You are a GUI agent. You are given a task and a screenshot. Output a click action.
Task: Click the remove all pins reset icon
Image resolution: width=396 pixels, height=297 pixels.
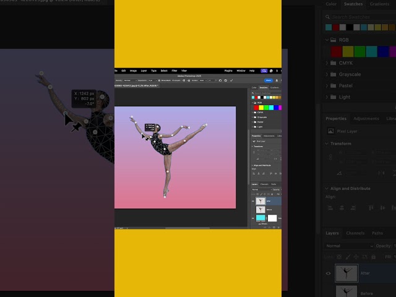click(220, 80)
